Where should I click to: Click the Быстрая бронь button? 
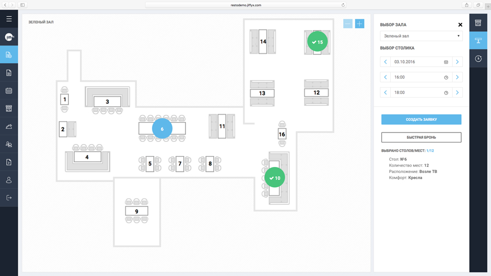pos(421,137)
